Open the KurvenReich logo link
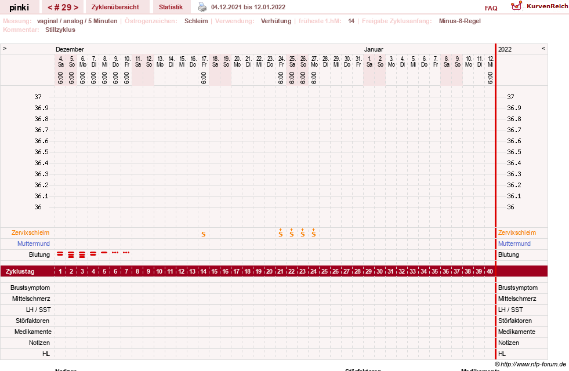 (539, 6)
